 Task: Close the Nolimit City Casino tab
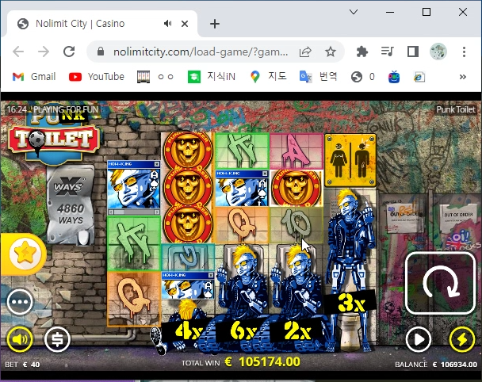[x=185, y=24]
